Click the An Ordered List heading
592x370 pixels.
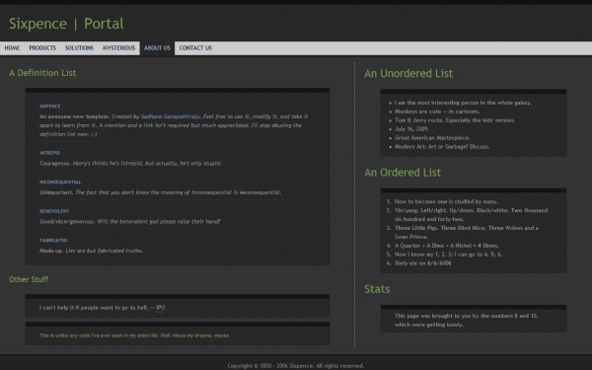403,173
